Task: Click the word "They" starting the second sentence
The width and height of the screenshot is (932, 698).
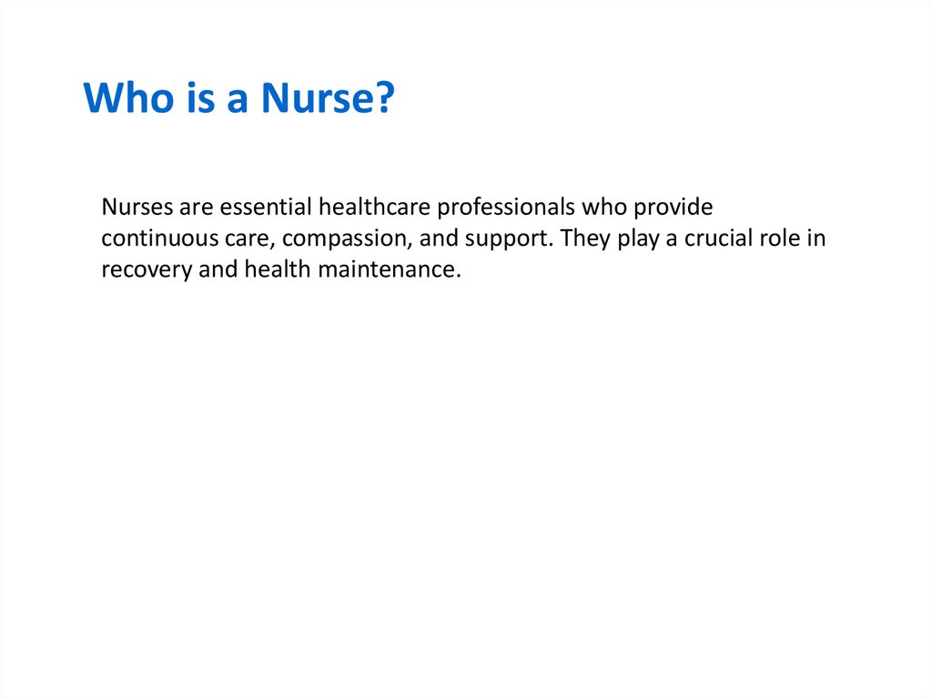Action: pyautogui.click(x=584, y=238)
